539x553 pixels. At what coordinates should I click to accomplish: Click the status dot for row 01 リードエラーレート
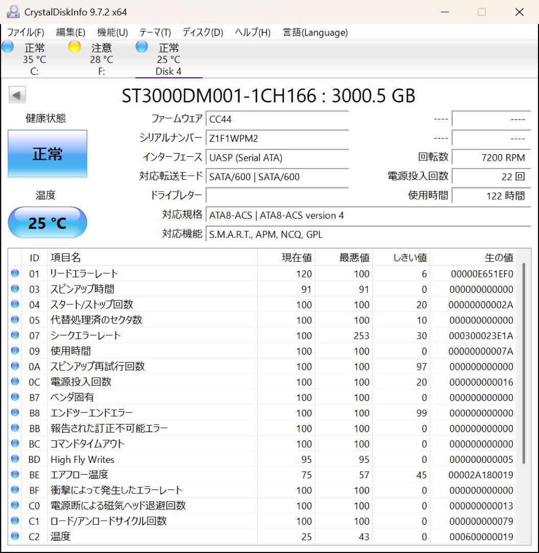pyautogui.click(x=15, y=273)
